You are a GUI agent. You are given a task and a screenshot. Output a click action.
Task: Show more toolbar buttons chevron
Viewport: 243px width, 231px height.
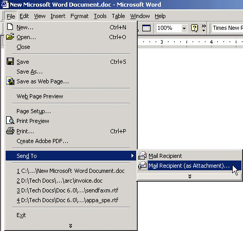203,28
